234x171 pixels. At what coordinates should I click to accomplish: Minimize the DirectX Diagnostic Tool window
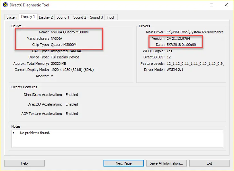pyautogui.click(x=196, y=5)
